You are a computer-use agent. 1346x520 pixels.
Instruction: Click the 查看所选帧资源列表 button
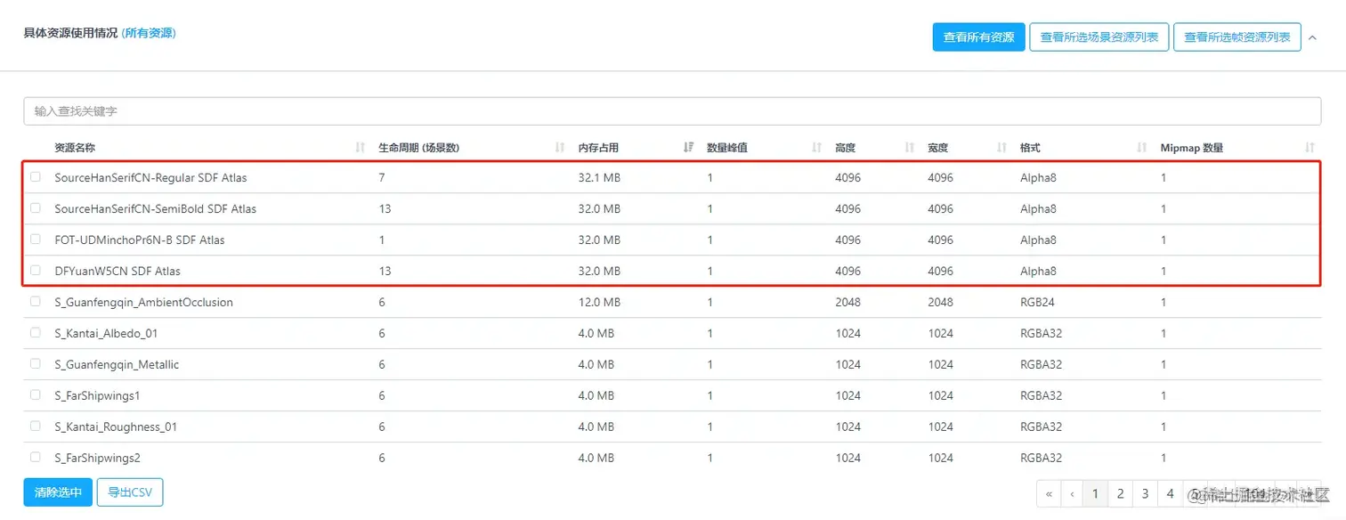point(1237,37)
